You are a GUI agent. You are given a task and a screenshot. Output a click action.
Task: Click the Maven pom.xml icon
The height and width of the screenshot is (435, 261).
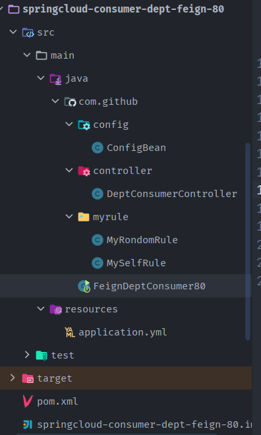point(28,401)
